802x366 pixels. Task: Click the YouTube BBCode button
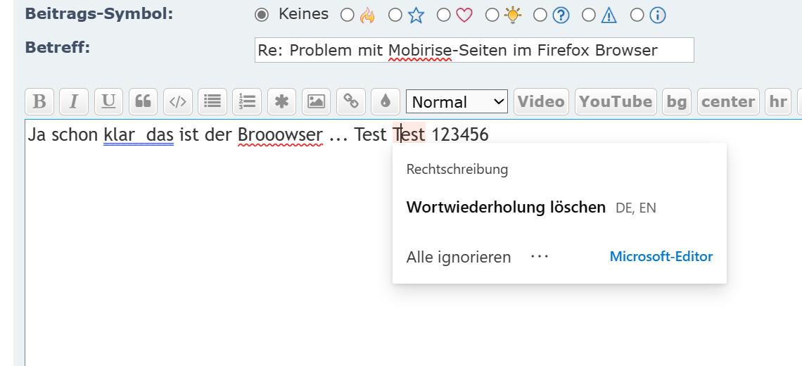tap(616, 101)
